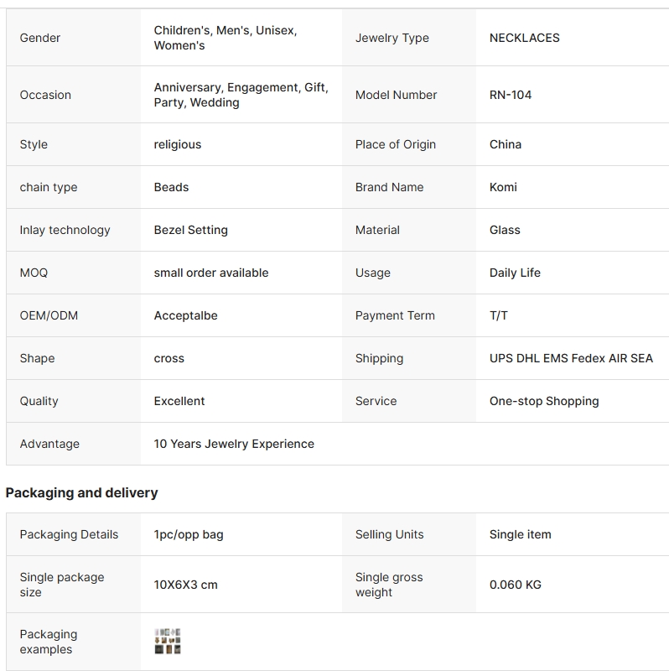Click the T/T payment term value
The width and height of the screenshot is (669, 671).
click(498, 315)
